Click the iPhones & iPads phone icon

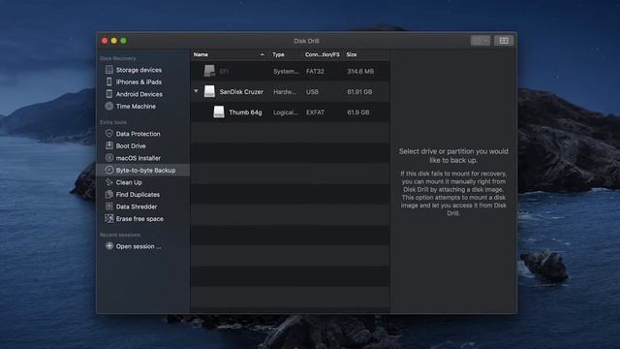[109, 81]
